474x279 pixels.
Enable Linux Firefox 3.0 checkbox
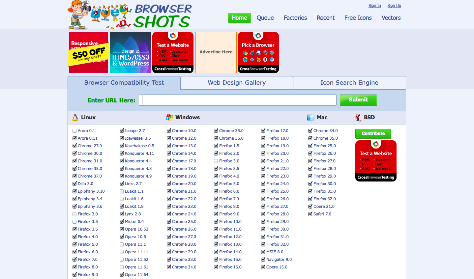click(x=74, y=214)
